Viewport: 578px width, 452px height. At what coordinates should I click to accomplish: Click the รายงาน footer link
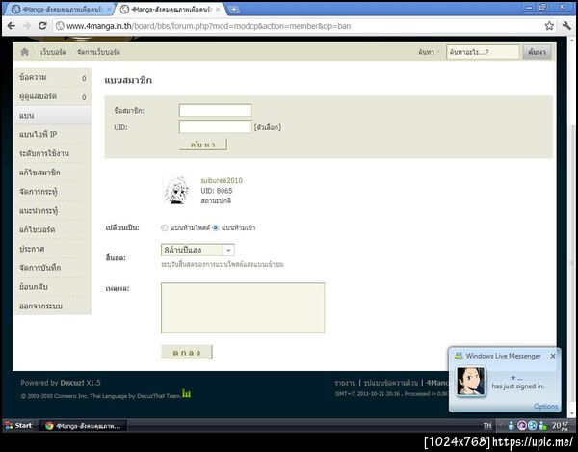point(345,383)
